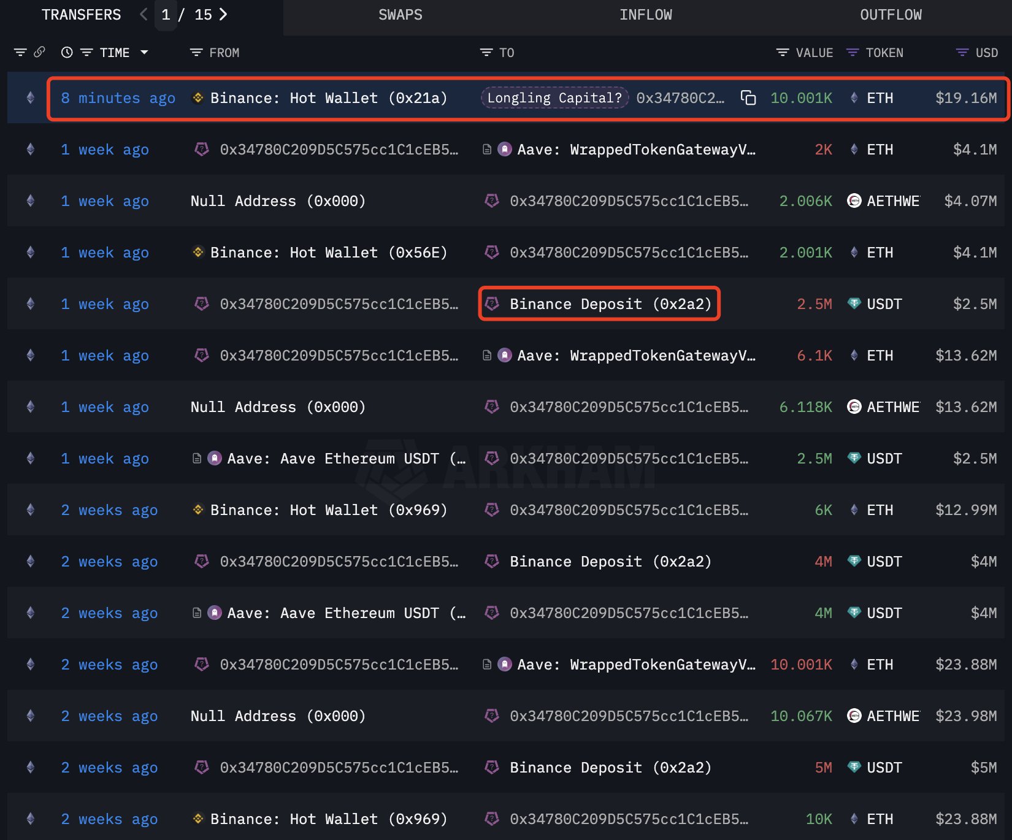Open the TO column filter
The image size is (1012, 840).
[x=486, y=53]
